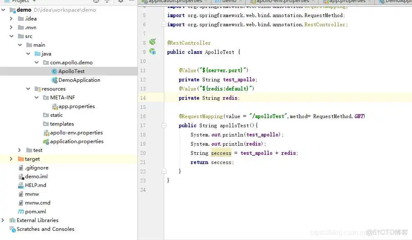Click the "/apolloTest" string in RequestMapping

268,116
